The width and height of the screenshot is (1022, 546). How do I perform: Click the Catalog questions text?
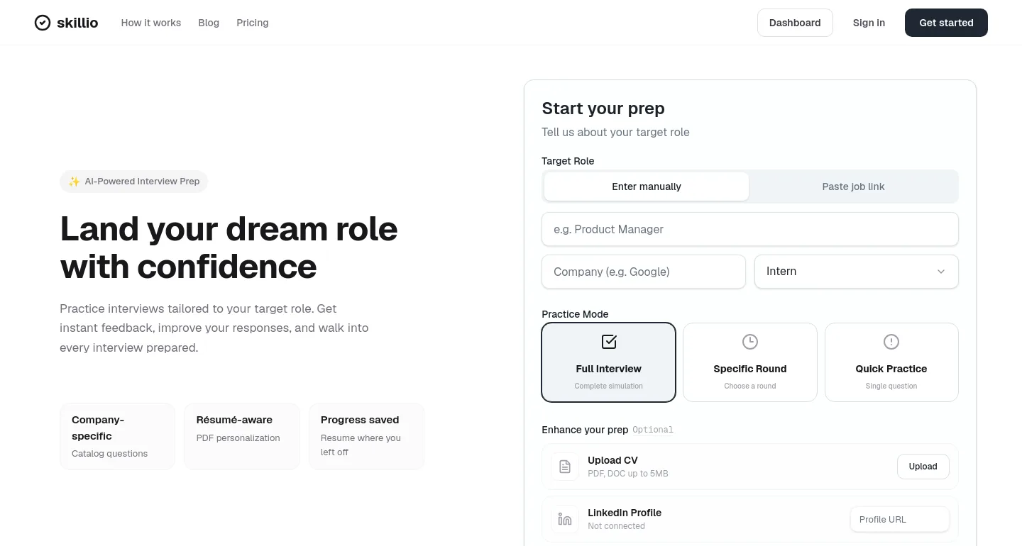pyautogui.click(x=109, y=454)
